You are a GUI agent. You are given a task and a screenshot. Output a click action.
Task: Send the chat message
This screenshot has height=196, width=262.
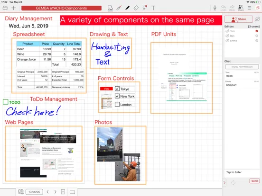pyautogui.click(x=254, y=181)
